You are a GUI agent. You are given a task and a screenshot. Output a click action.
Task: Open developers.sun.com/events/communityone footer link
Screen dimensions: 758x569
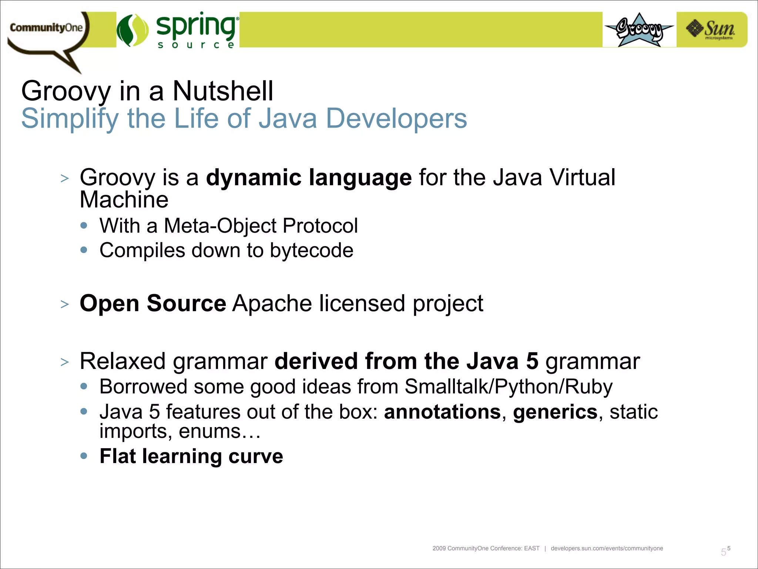(607, 548)
